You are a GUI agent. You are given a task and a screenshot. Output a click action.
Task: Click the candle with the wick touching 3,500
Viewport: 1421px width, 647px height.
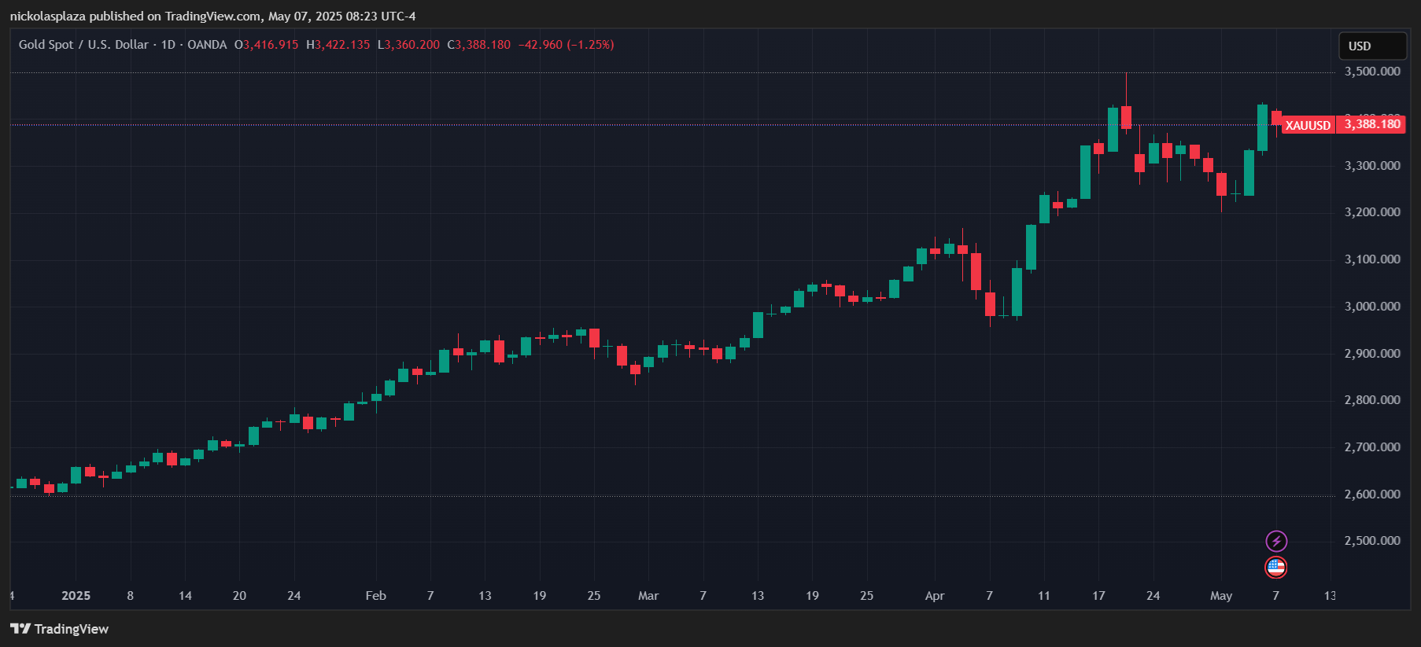click(1126, 117)
